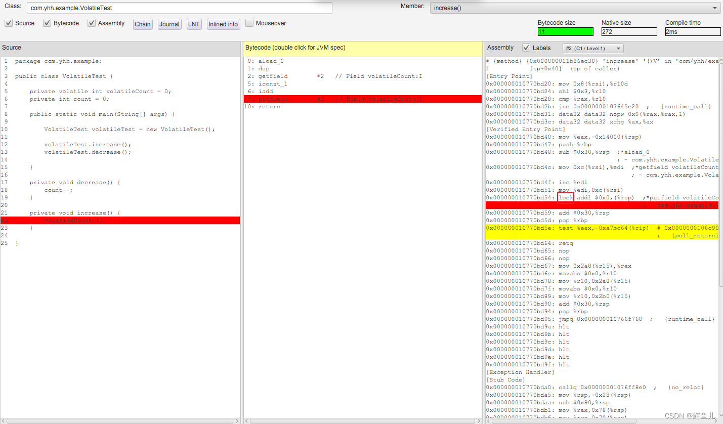Image resolution: width=723 pixels, height=424 pixels.
Task: Select assembly line 'retq'
Action: point(530,243)
